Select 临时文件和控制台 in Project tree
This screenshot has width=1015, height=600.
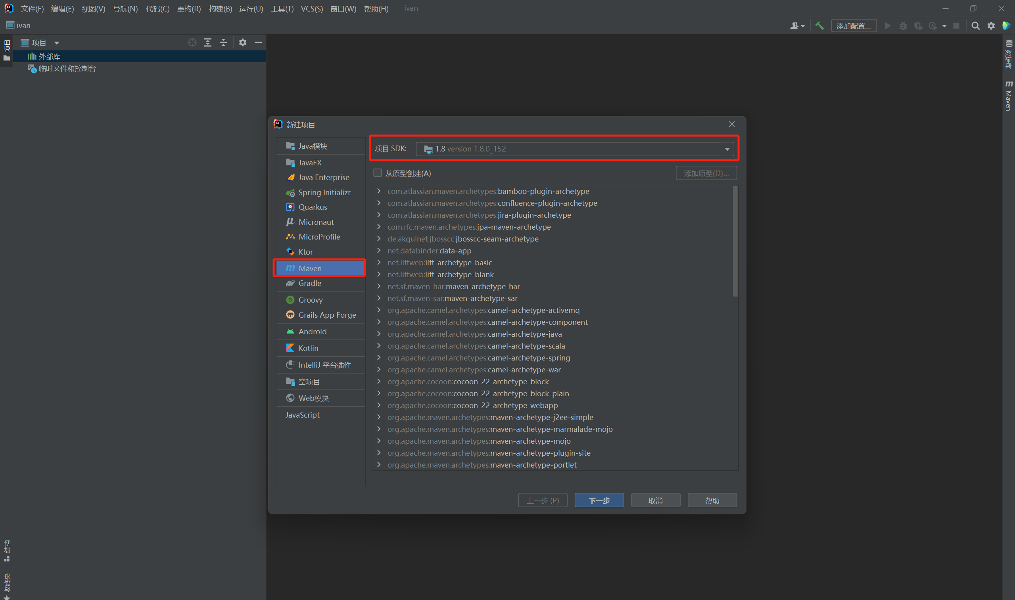pos(139,69)
